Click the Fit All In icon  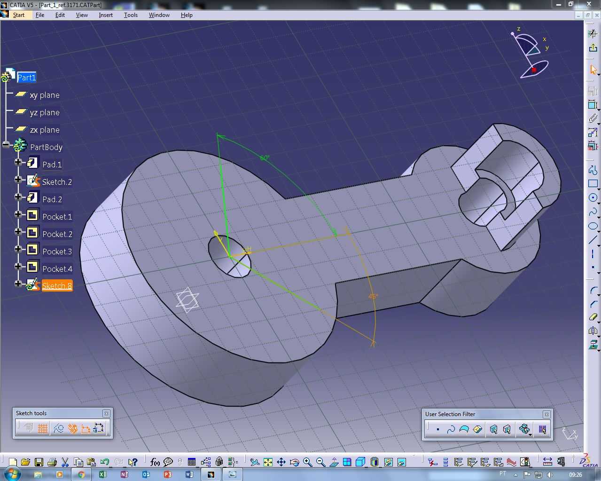point(268,462)
